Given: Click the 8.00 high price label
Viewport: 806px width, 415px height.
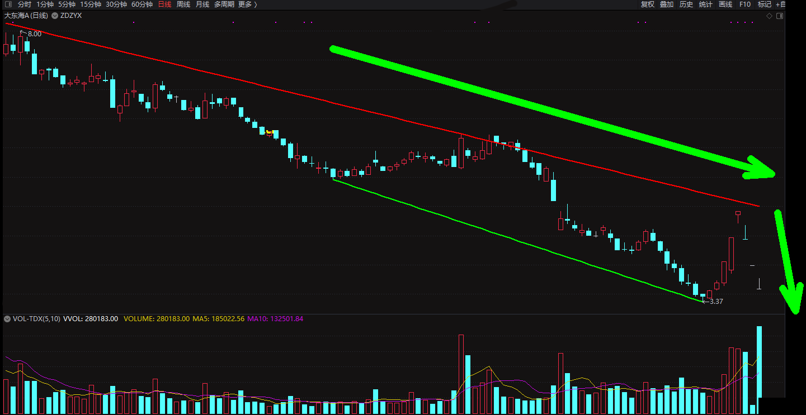Looking at the screenshot, I should tap(35, 34).
